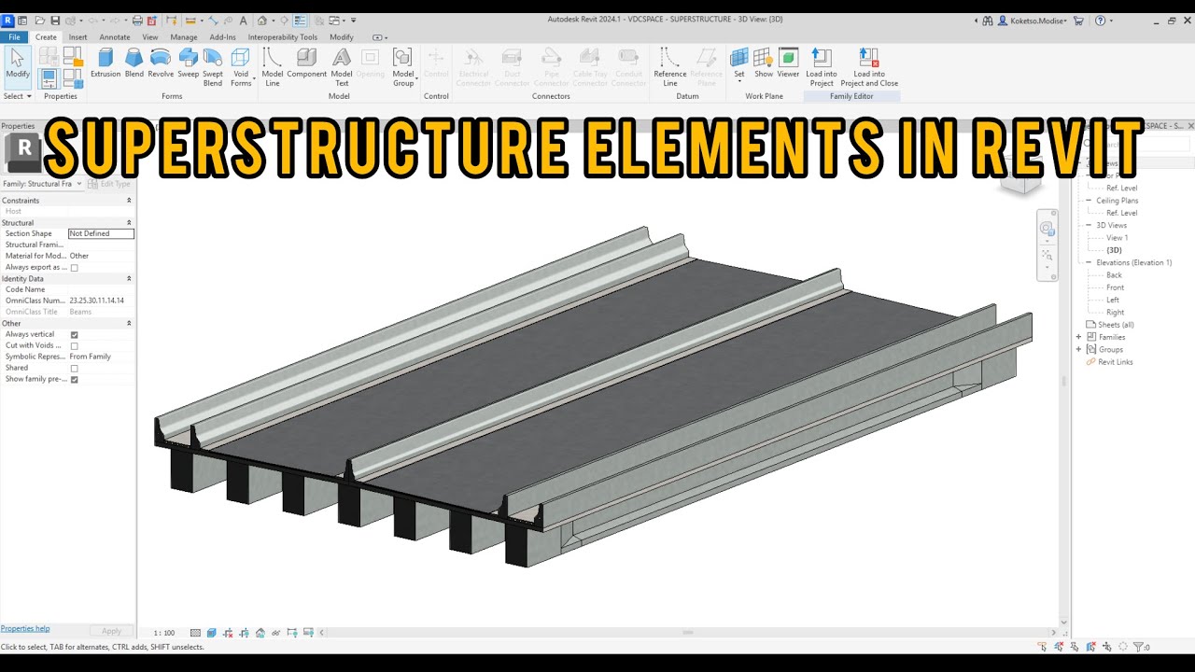Open Default 3D View house icon

(262, 21)
